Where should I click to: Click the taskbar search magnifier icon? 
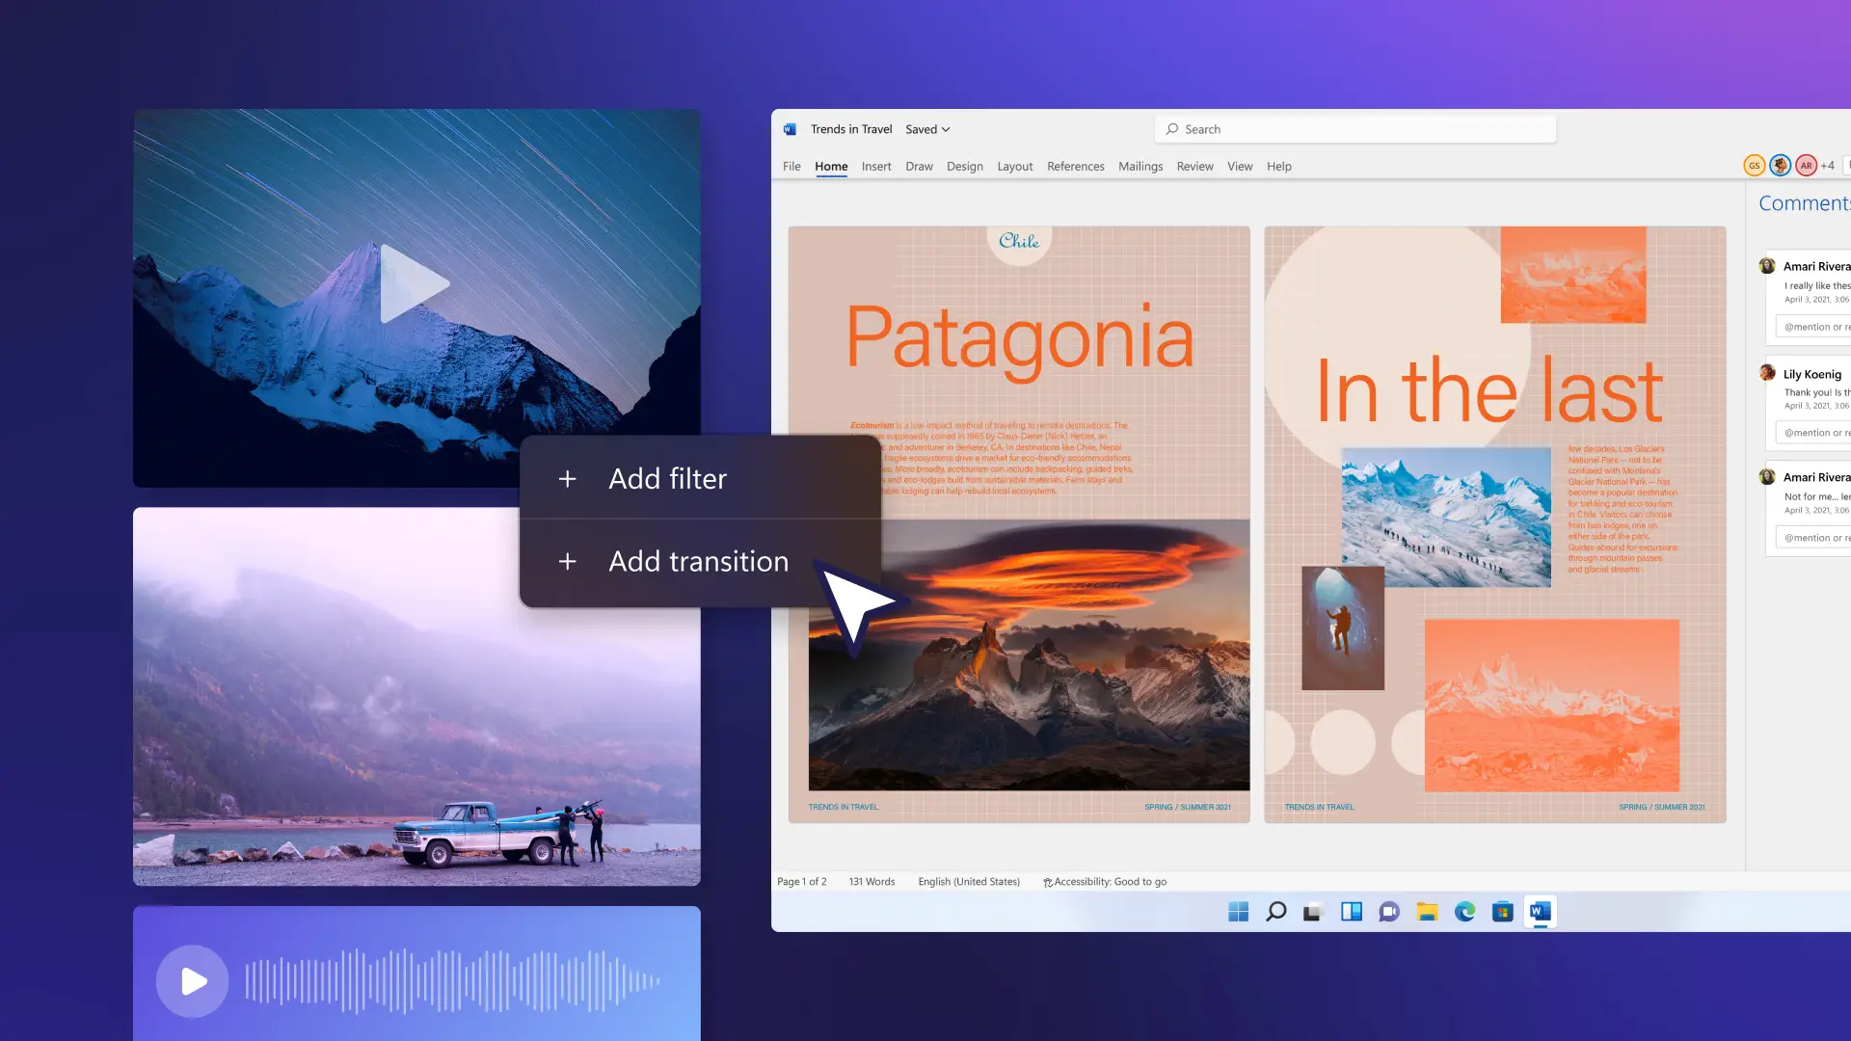pyautogui.click(x=1275, y=912)
